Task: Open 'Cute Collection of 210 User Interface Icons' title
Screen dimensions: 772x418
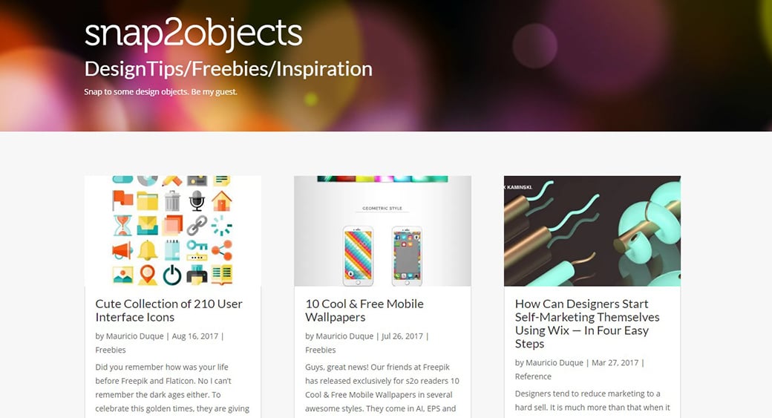Action: 169,310
